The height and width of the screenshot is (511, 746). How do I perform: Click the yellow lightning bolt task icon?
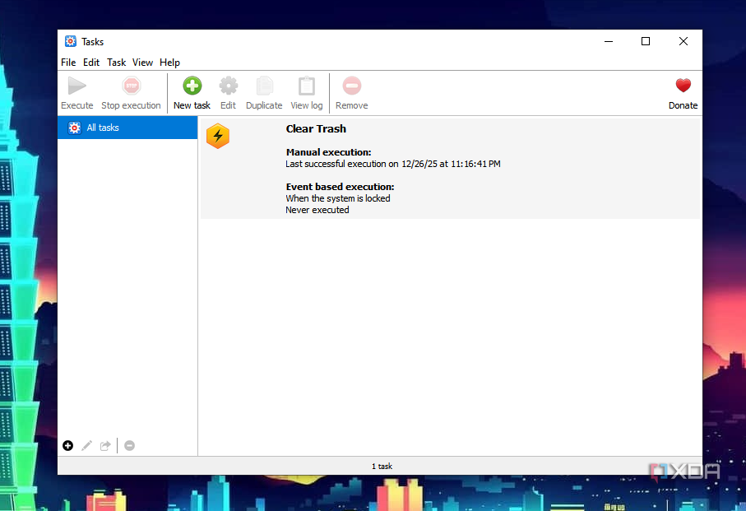click(x=218, y=136)
